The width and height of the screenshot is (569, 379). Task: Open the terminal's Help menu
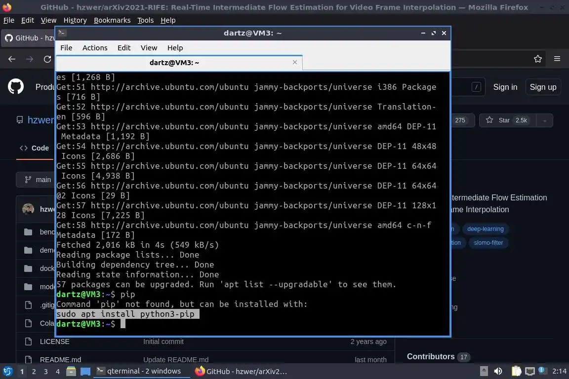coord(175,48)
